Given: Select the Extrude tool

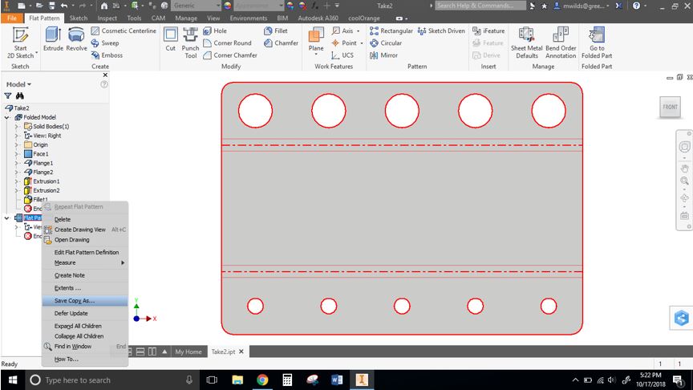Looking at the screenshot, I should 53,39.
